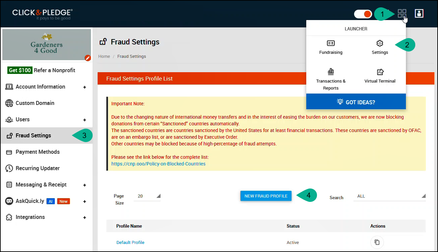Screen dimensions: 438x252
Task: Click the New badge next to AskQuick.ly
Action: click(64, 201)
